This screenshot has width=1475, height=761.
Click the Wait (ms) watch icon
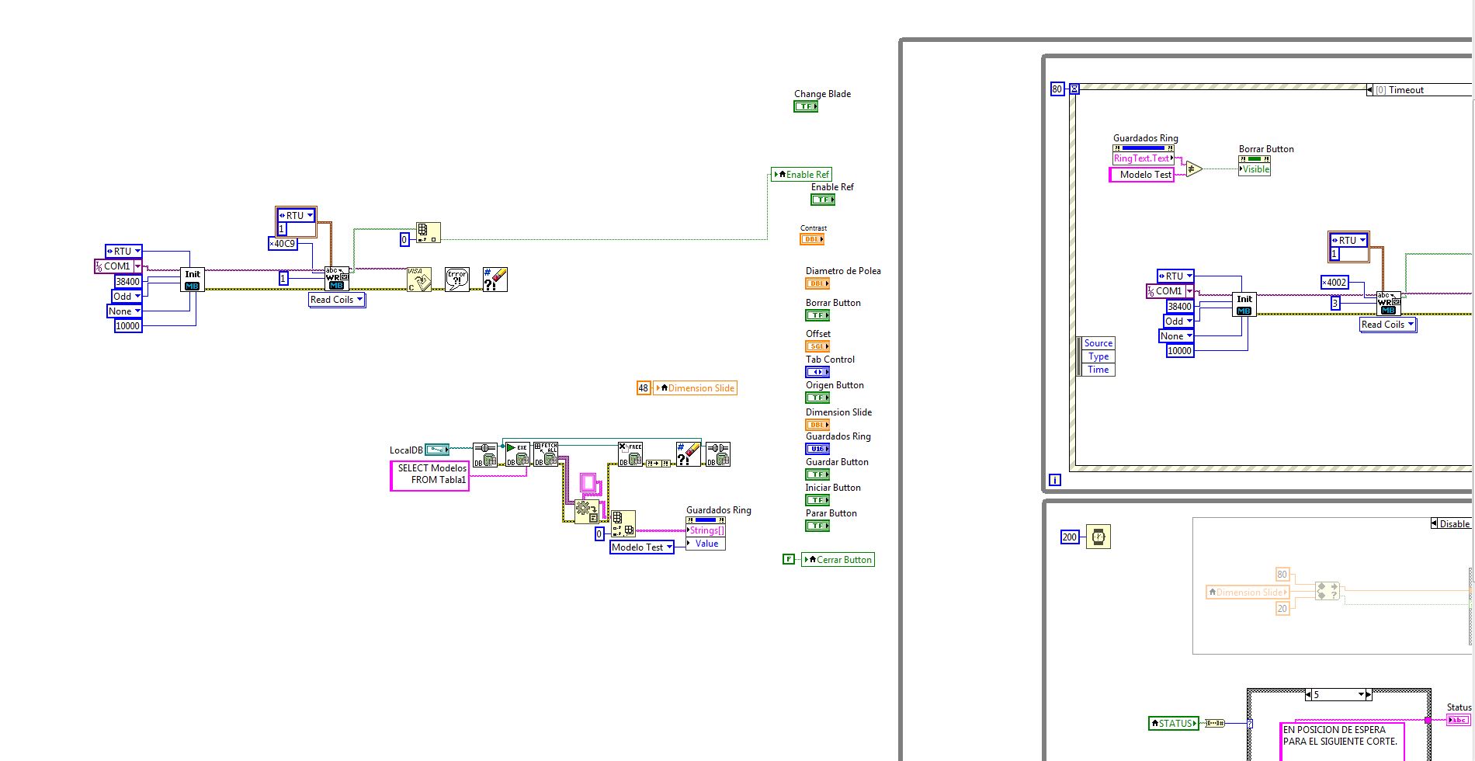click(1098, 537)
